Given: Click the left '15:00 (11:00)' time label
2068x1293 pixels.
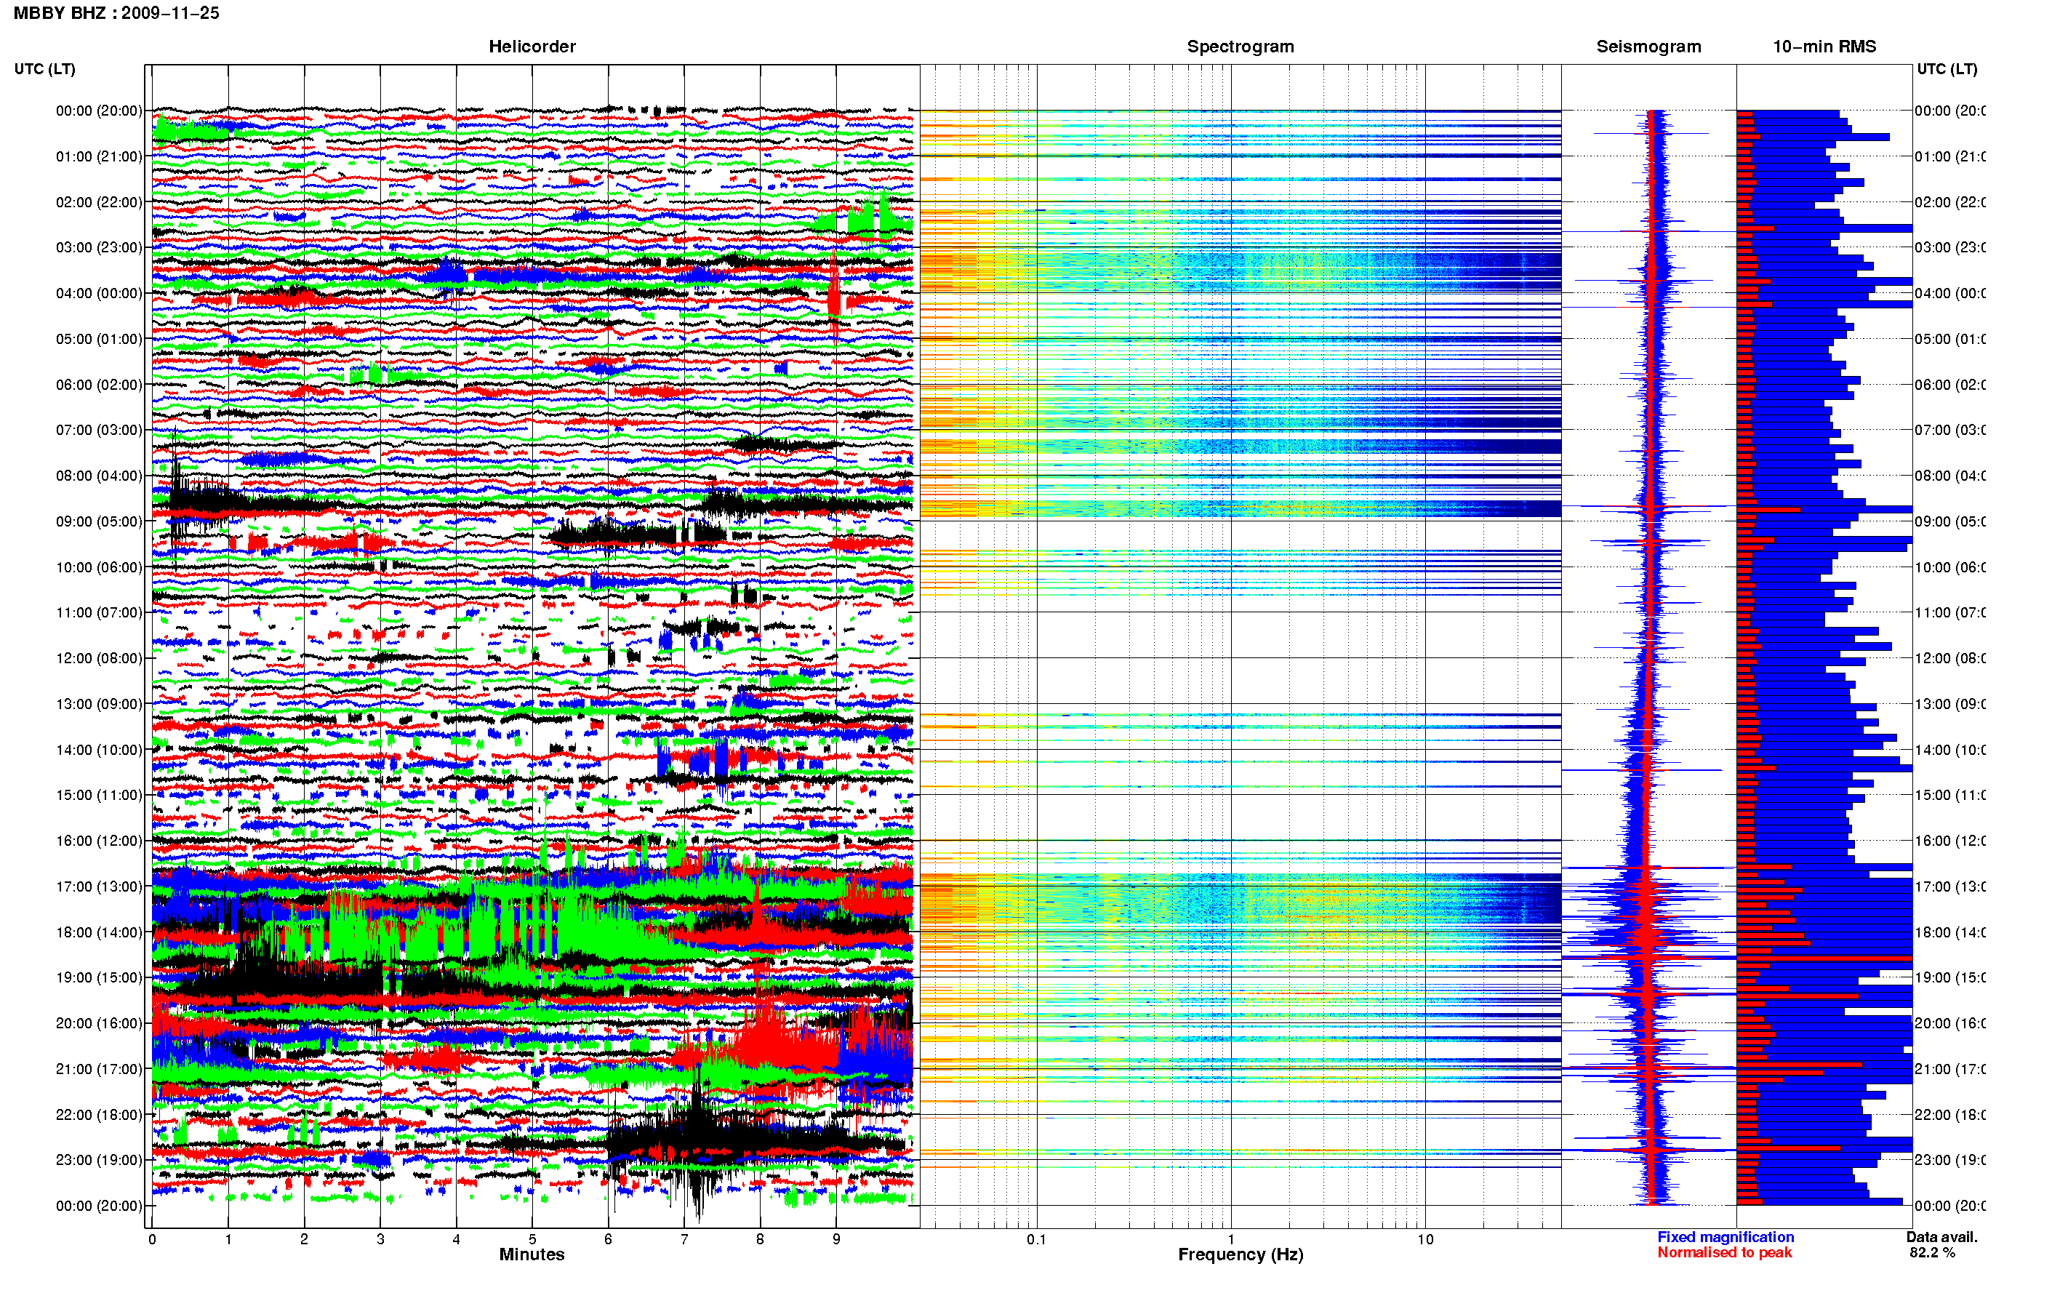Looking at the screenshot, I should point(99,796).
